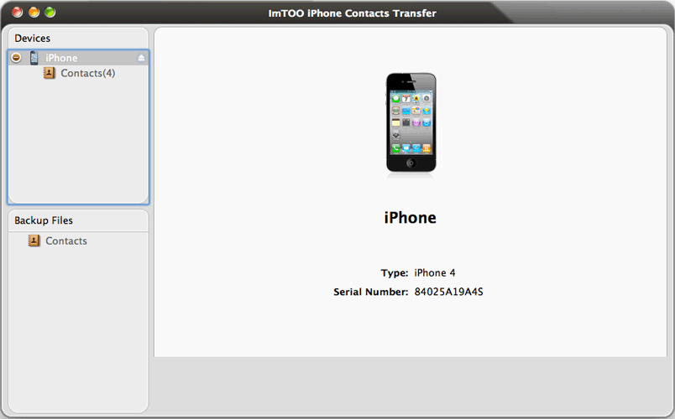Select serial number 84025A19A4S

[448, 292]
